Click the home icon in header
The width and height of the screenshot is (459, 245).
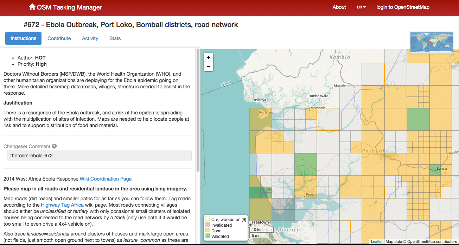click(32, 7)
